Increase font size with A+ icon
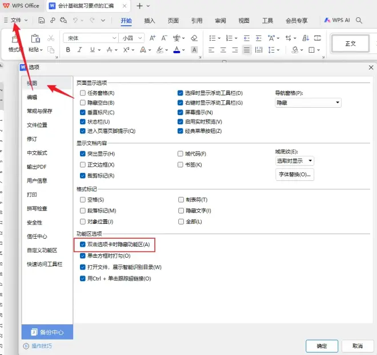Image resolution: width=377 pixels, height=355 pixels. [153, 38]
